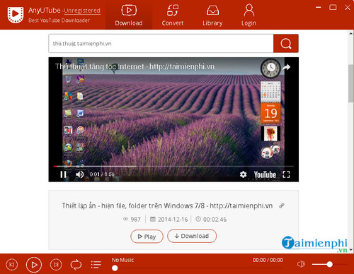Screen dimensions: 354x274
Task: Click the Play button below video info
Action: (x=147, y=237)
